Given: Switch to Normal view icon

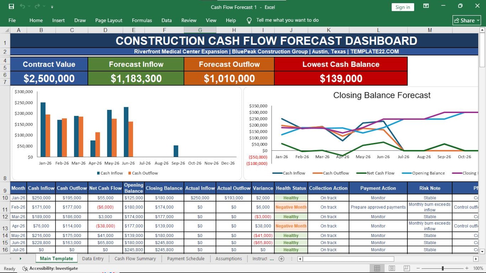Looking at the screenshot, I should click(x=377, y=268).
